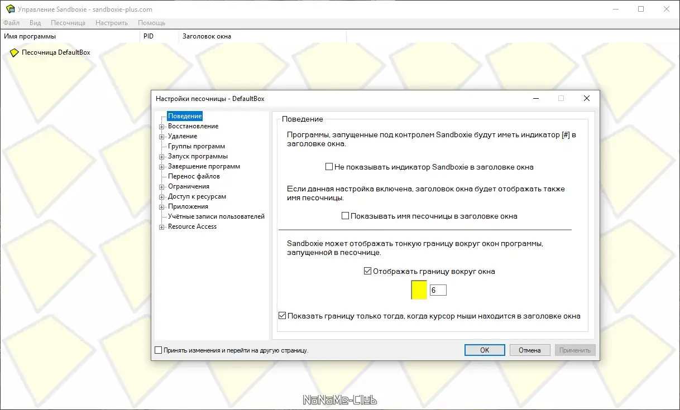Open the Вид menu
The image size is (680, 410).
point(35,23)
